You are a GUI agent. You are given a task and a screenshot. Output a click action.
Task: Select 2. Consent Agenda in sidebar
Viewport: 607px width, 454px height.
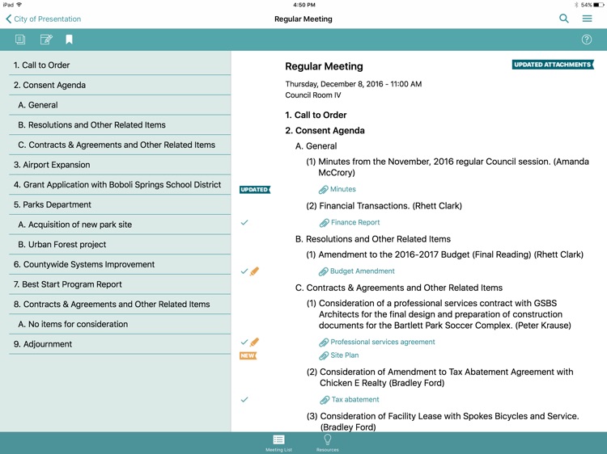(x=120, y=85)
